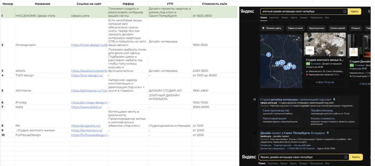This screenshot has height=166, width=375.
Task: Open the 'Узнать стоимость' sitelink
Action: [x=323, y=118]
